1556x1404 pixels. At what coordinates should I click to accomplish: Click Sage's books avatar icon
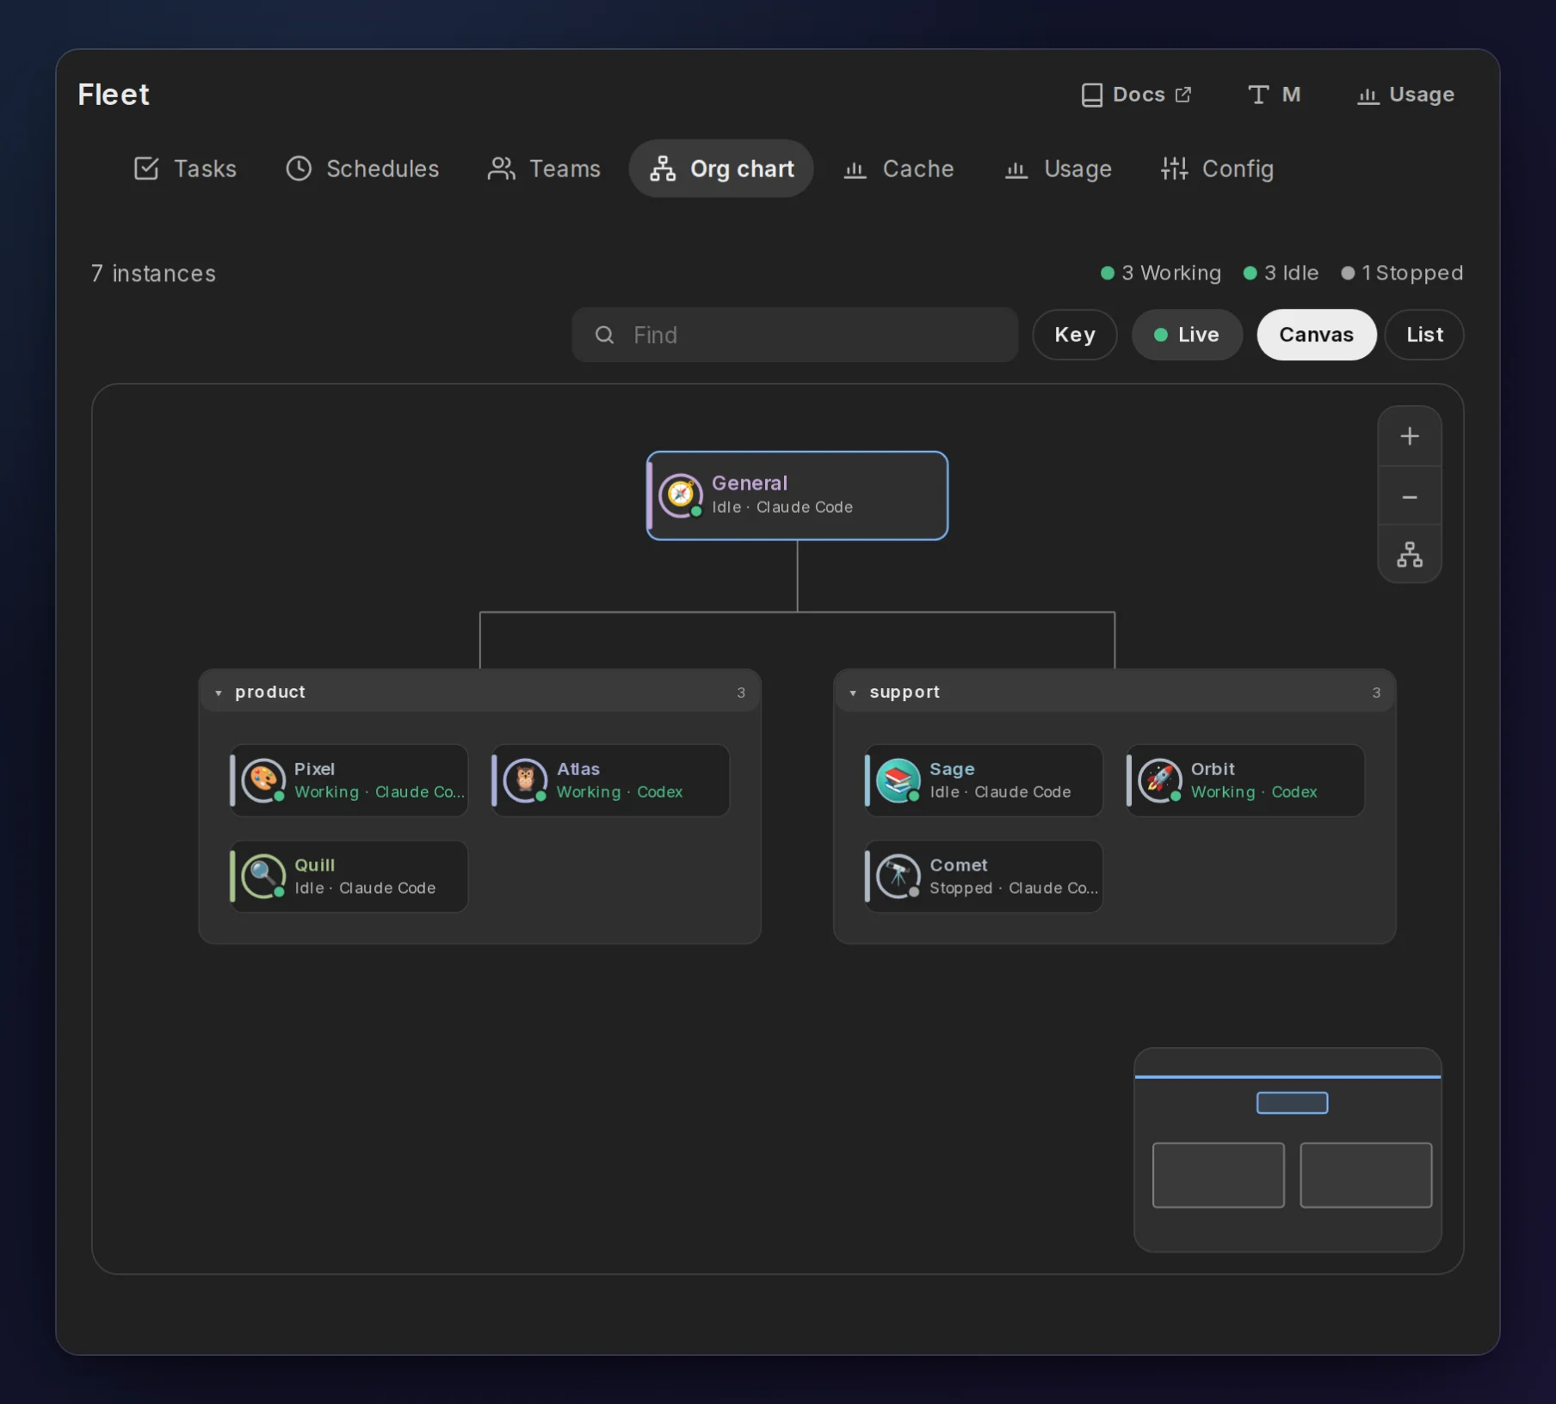point(898,779)
